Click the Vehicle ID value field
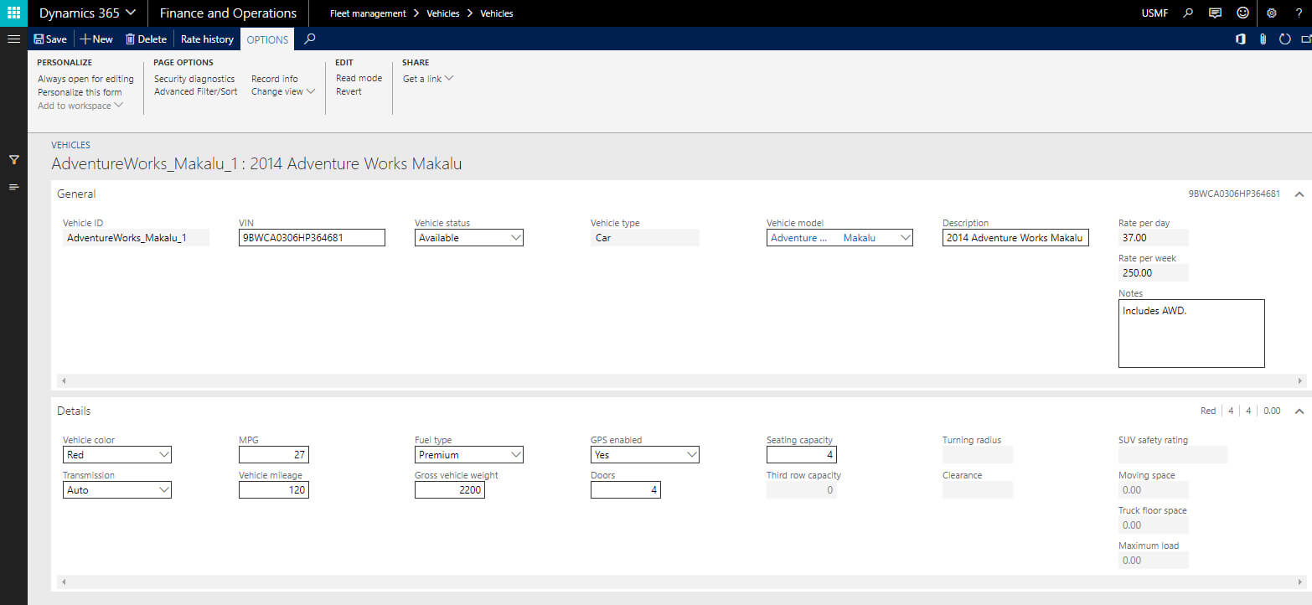This screenshot has width=1312, height=605. 136,238
